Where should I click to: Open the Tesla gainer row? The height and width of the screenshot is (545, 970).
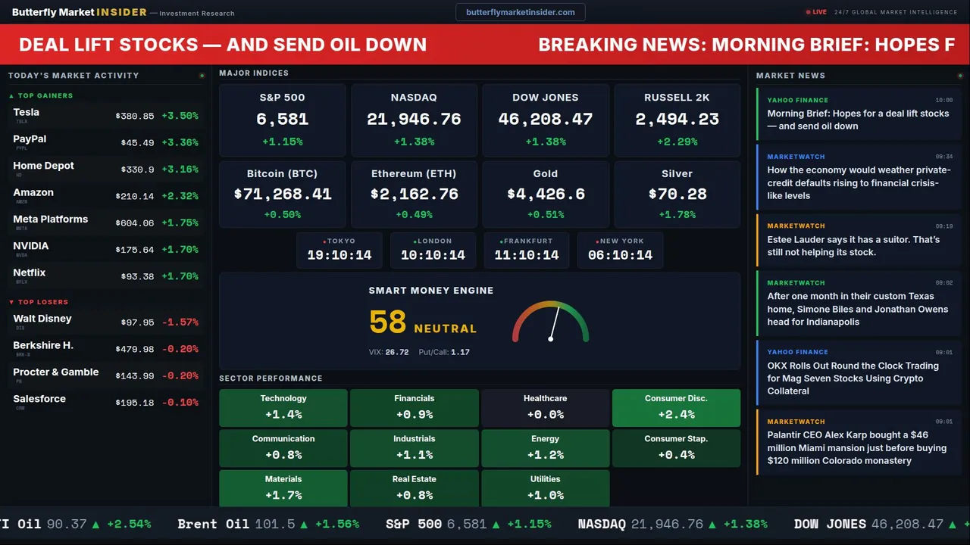point(105,116)
